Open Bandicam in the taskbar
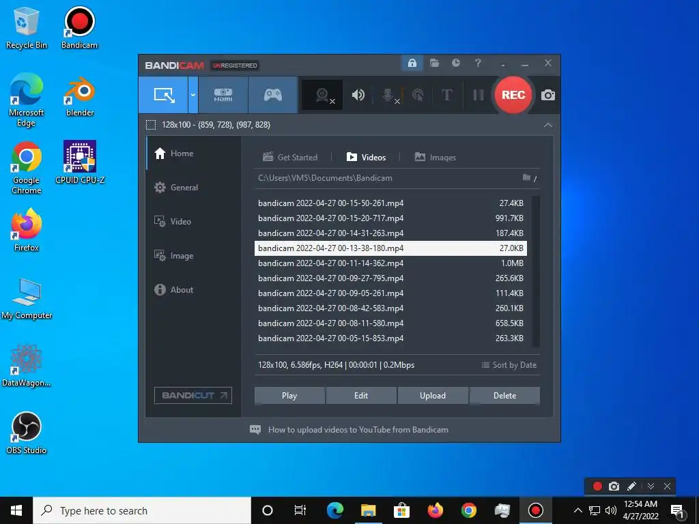This screenshot has height=524, width=699. (535, 510)
